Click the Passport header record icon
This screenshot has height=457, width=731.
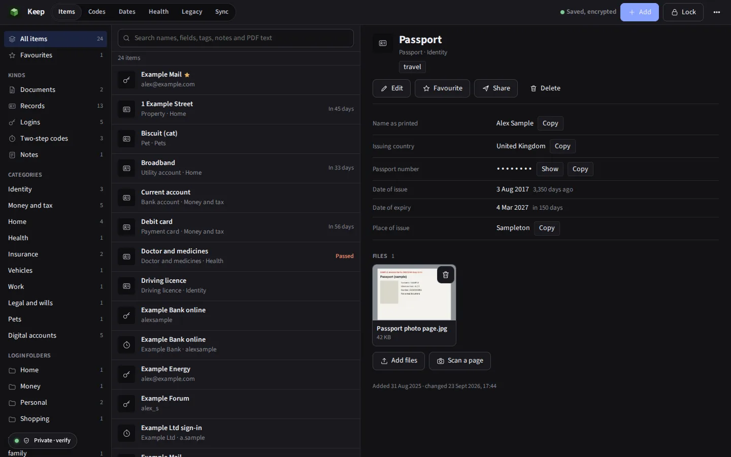[x=383, y=43]
